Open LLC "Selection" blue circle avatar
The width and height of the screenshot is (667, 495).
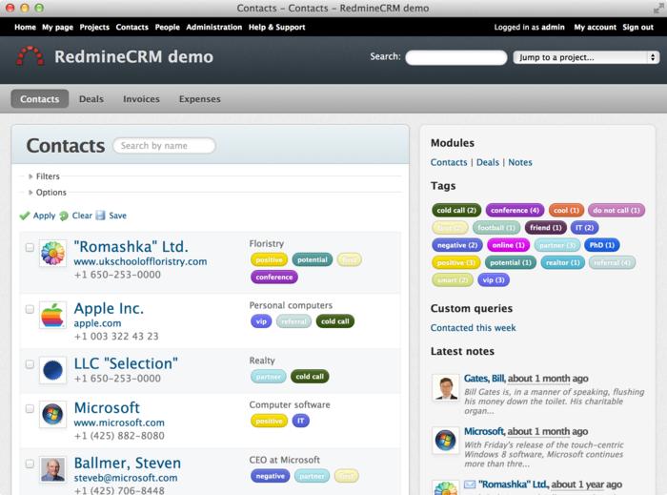52,370
